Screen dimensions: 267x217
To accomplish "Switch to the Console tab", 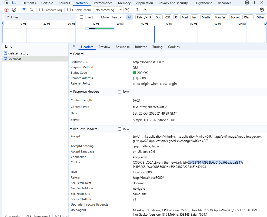I will point(47,3).
